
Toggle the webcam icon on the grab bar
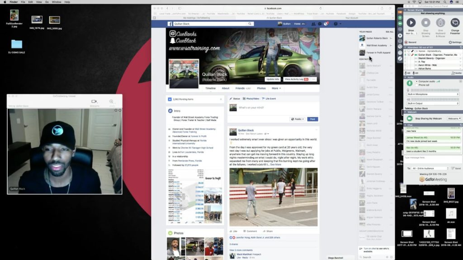point(400,23)
